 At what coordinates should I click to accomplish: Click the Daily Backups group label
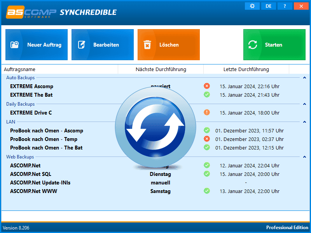coord(21,104)
